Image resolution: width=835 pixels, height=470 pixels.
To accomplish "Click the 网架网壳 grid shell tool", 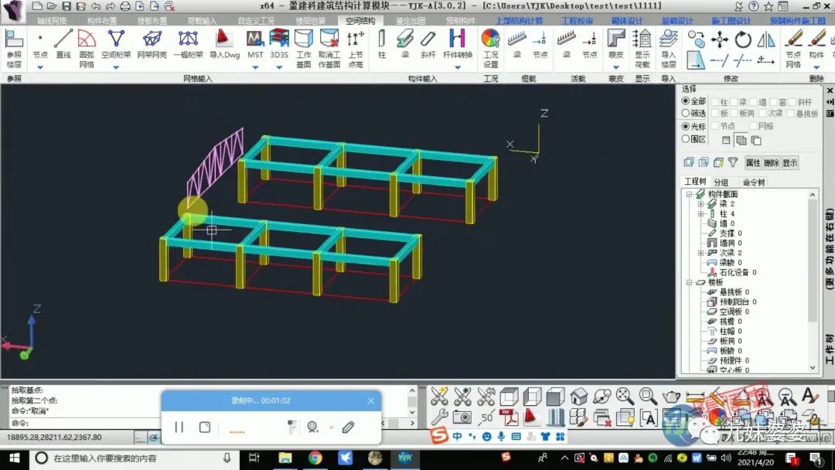I will 152,46.
